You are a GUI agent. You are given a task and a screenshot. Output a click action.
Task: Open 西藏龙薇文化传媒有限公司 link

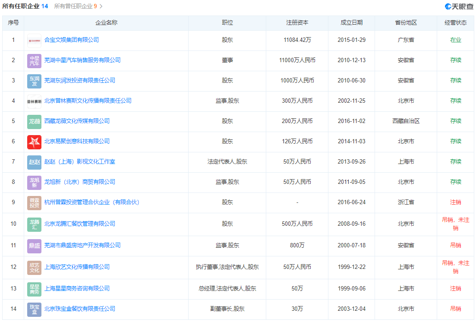click(x=77, y=121)
